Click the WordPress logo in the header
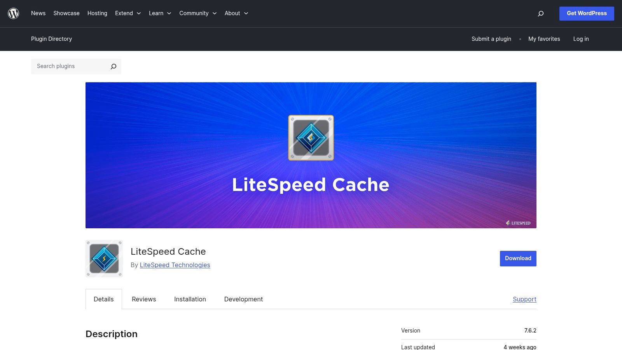 coord(14,13)
